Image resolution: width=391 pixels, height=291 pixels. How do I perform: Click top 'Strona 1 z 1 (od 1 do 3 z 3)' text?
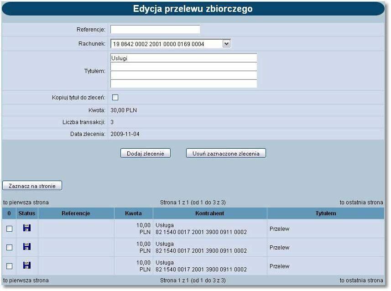click(x=193, y=203)
